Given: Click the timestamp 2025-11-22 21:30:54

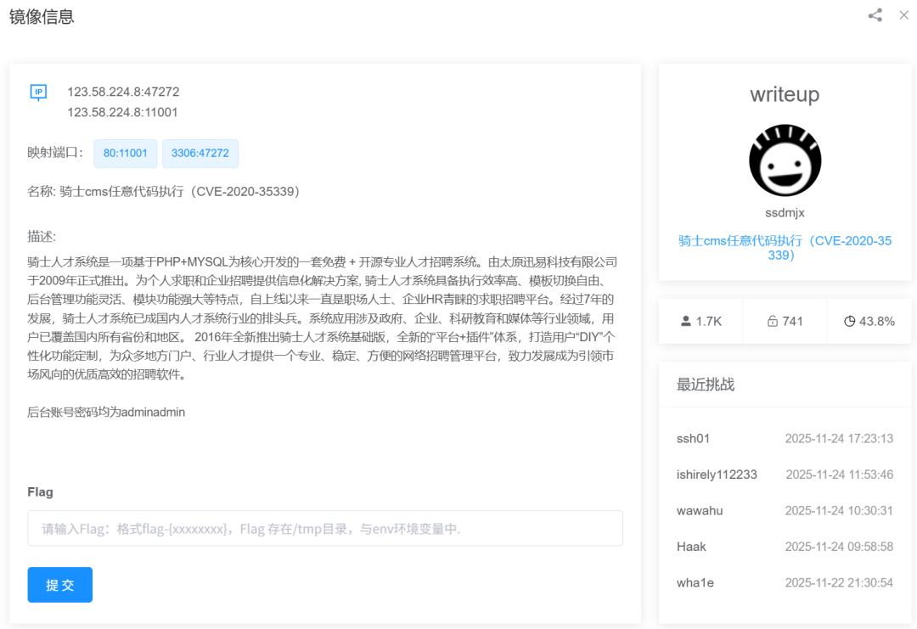Looking at the screenshot, I should click(x=839, y=583).
